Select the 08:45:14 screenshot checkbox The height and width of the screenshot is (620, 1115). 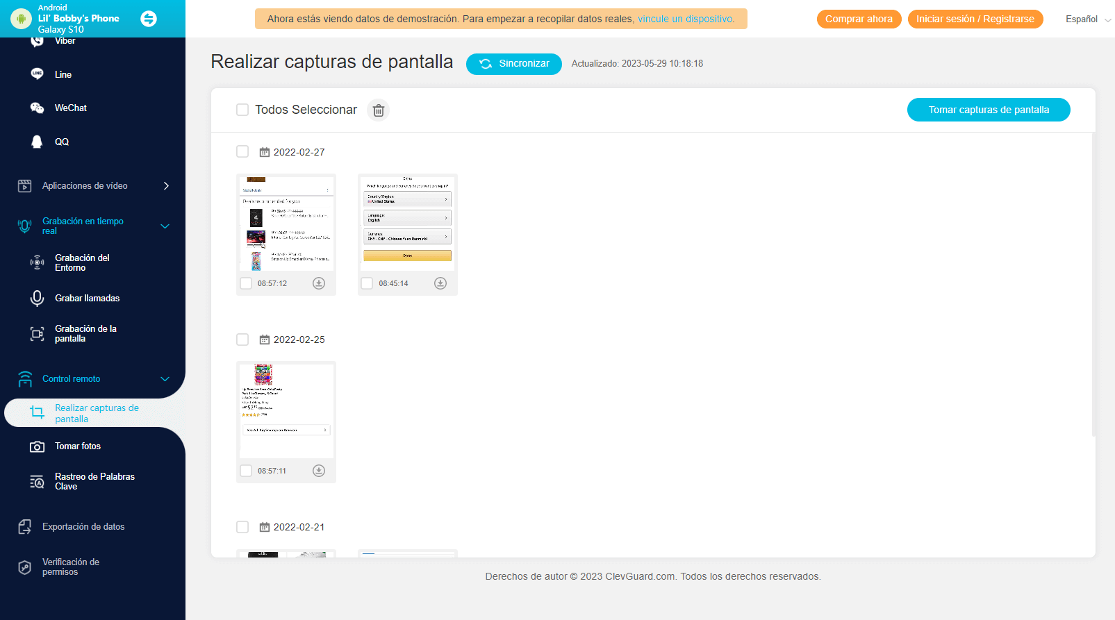pyautogui.click(x=367, y=283)
